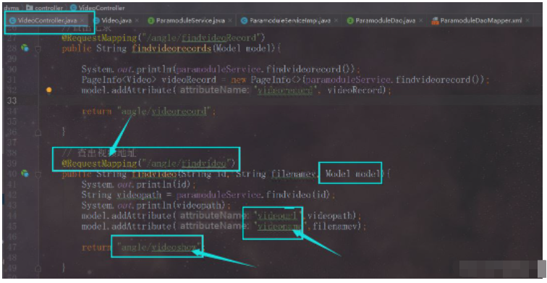
Task: Close the VideoController.java tab
Action: [82, 20]
